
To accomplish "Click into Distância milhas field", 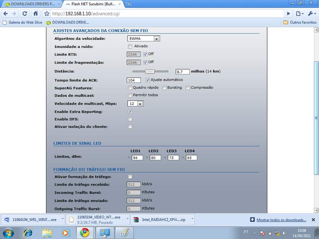I will coord(183,72).
